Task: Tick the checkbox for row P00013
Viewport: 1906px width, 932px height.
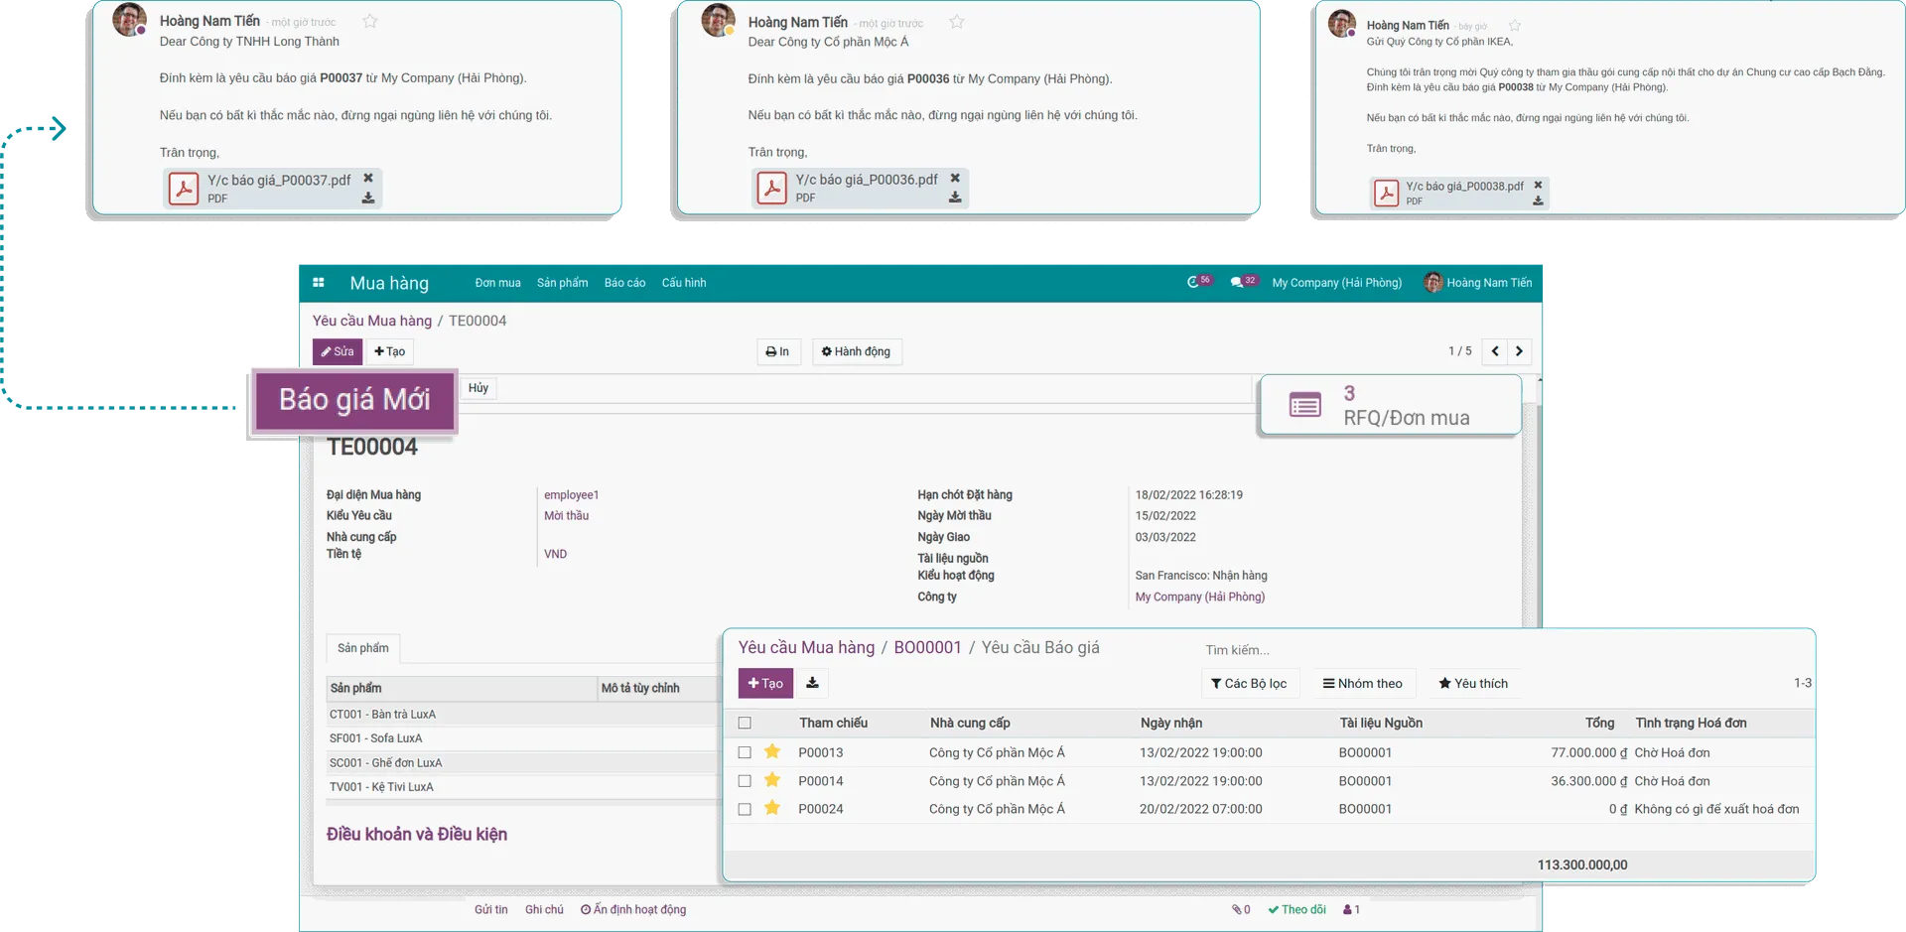Action: tap(745, 753)
